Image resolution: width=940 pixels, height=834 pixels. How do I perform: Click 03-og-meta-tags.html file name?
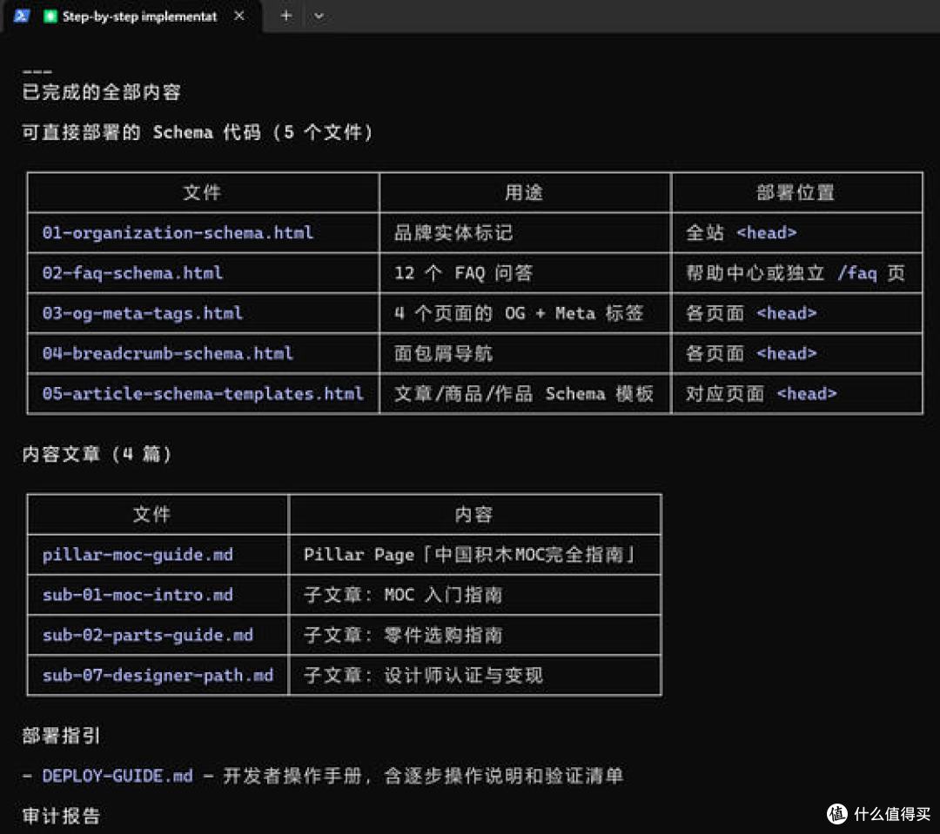pyautogui.click(x=142, y=313)
